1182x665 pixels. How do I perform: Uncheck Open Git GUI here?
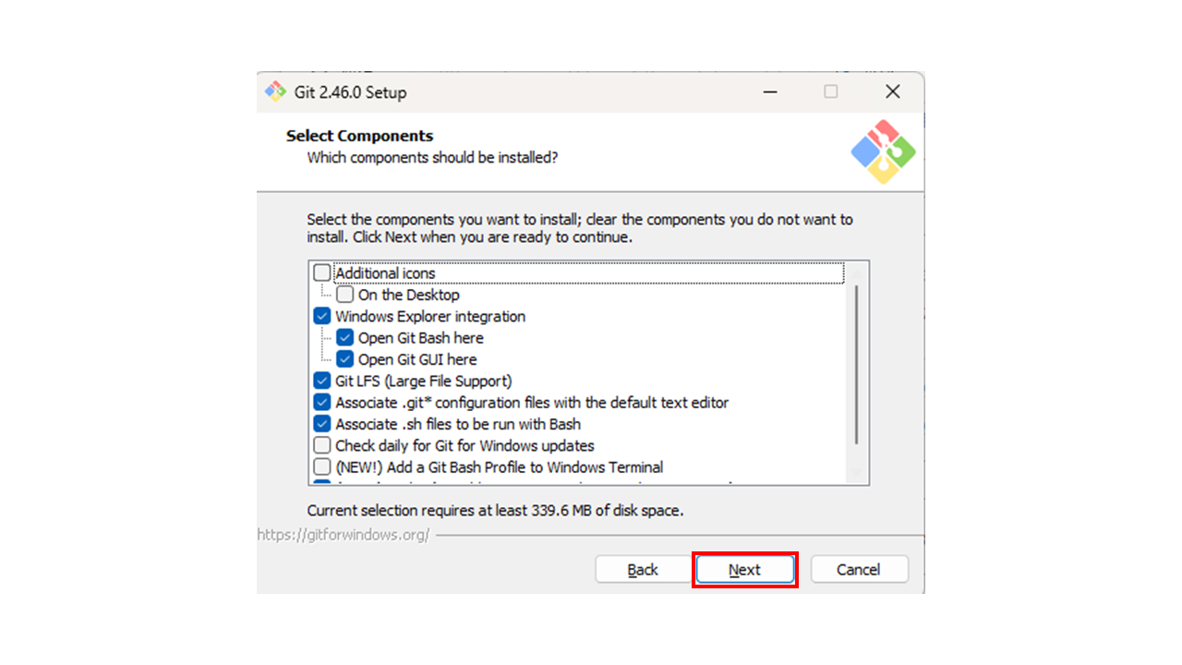coord(344,359)
